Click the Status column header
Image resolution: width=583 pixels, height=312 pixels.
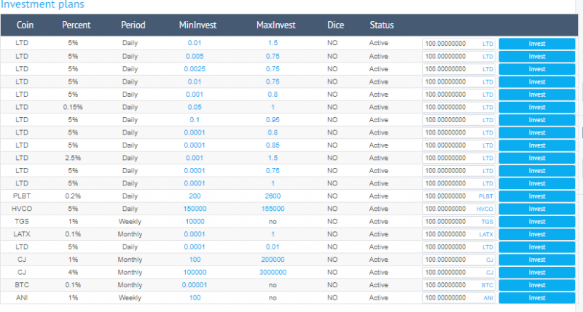381,25
